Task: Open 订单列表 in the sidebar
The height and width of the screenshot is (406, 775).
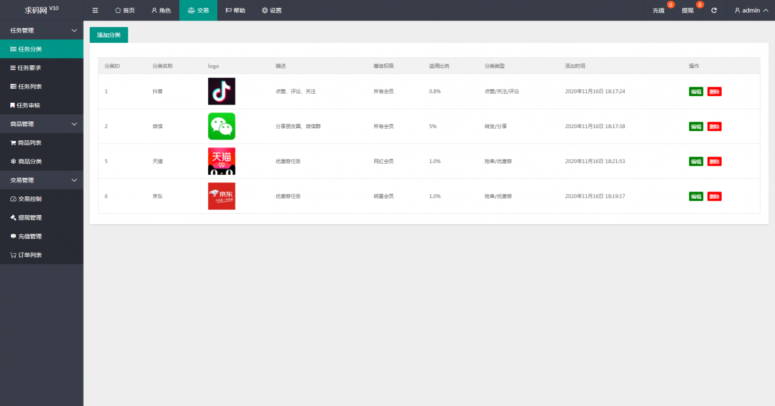Action: click(42, 255)
